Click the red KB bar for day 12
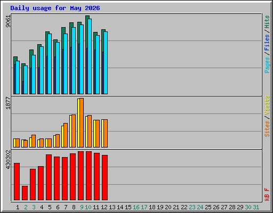Image resolution: width=273 pixels, height=213 pixels. coord(105,177)
